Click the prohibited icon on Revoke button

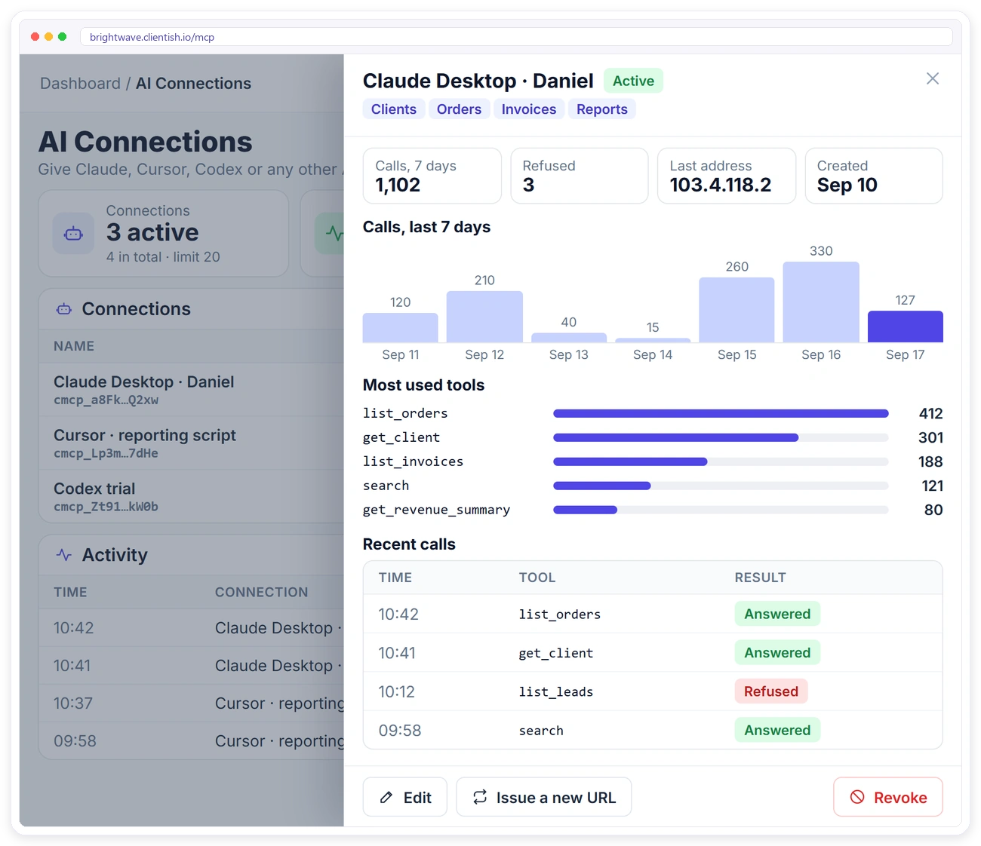tap(857, 797)
